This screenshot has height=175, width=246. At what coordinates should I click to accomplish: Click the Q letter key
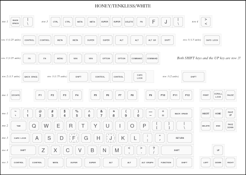34,126
